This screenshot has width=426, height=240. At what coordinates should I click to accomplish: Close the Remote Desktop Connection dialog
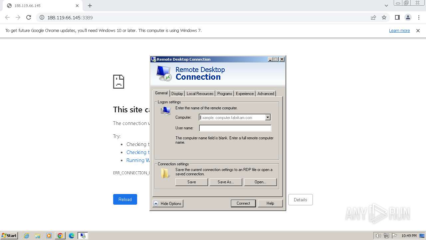(282, 59)
